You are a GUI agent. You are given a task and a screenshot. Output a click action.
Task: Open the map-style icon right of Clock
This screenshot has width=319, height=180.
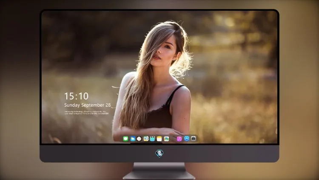click(145, 139)
